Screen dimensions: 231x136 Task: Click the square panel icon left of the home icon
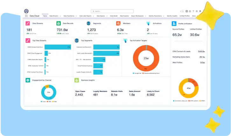point(187,11)
